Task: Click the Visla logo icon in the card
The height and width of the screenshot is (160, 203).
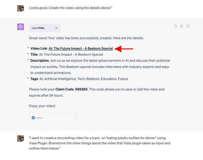Action: [x=33, y=118]
